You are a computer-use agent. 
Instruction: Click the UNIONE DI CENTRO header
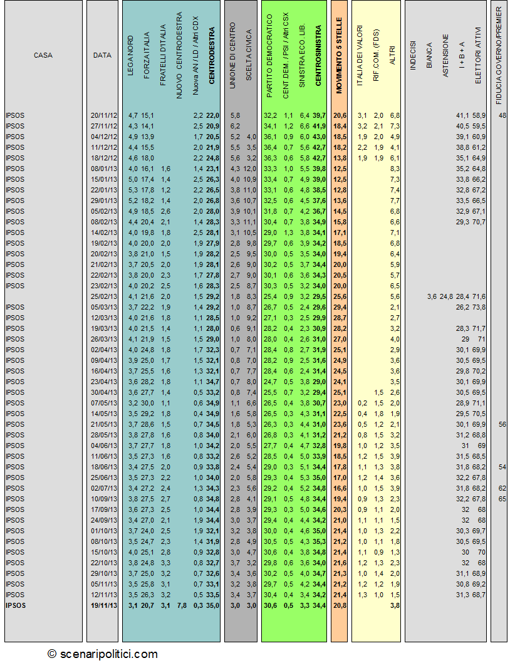coord(232,55)
